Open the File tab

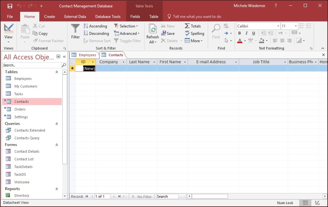[10, 17]
